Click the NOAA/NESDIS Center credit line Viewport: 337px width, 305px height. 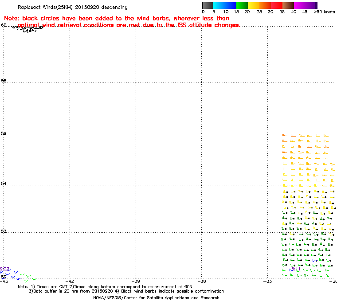click(156, 298)
